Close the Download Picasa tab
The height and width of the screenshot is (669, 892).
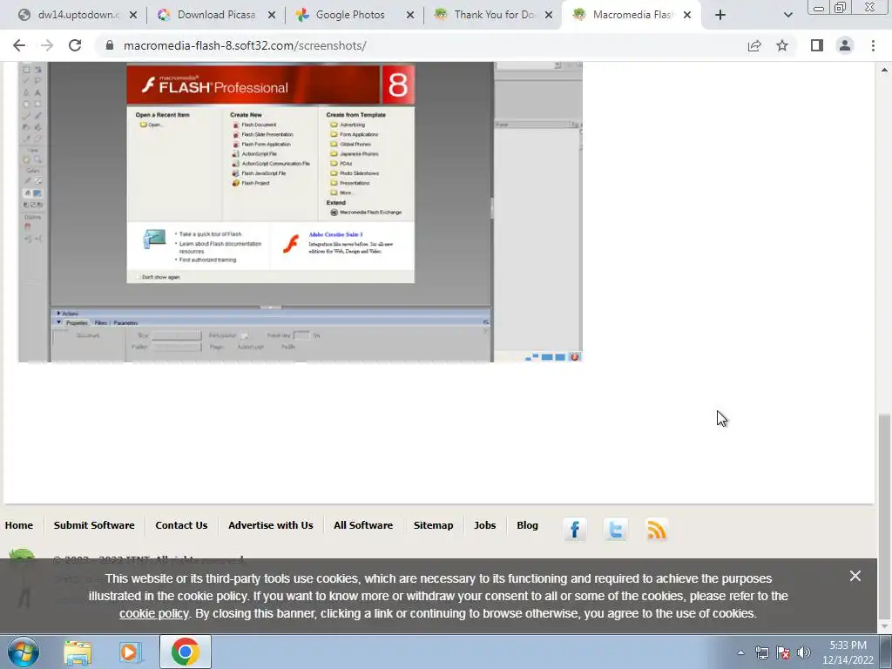tap(272, 16)
